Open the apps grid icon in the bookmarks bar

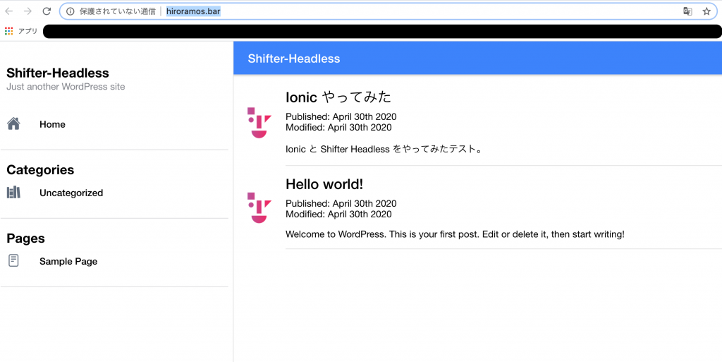[8, 31]
